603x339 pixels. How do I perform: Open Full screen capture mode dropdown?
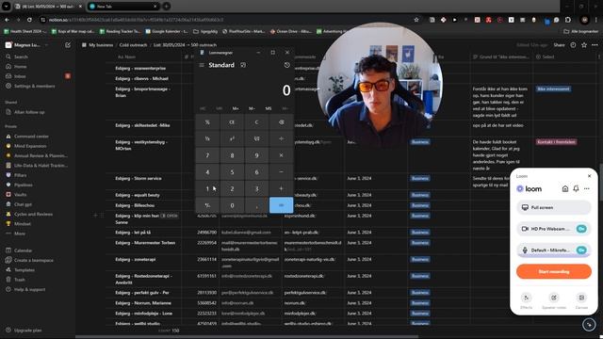point(553,207)
